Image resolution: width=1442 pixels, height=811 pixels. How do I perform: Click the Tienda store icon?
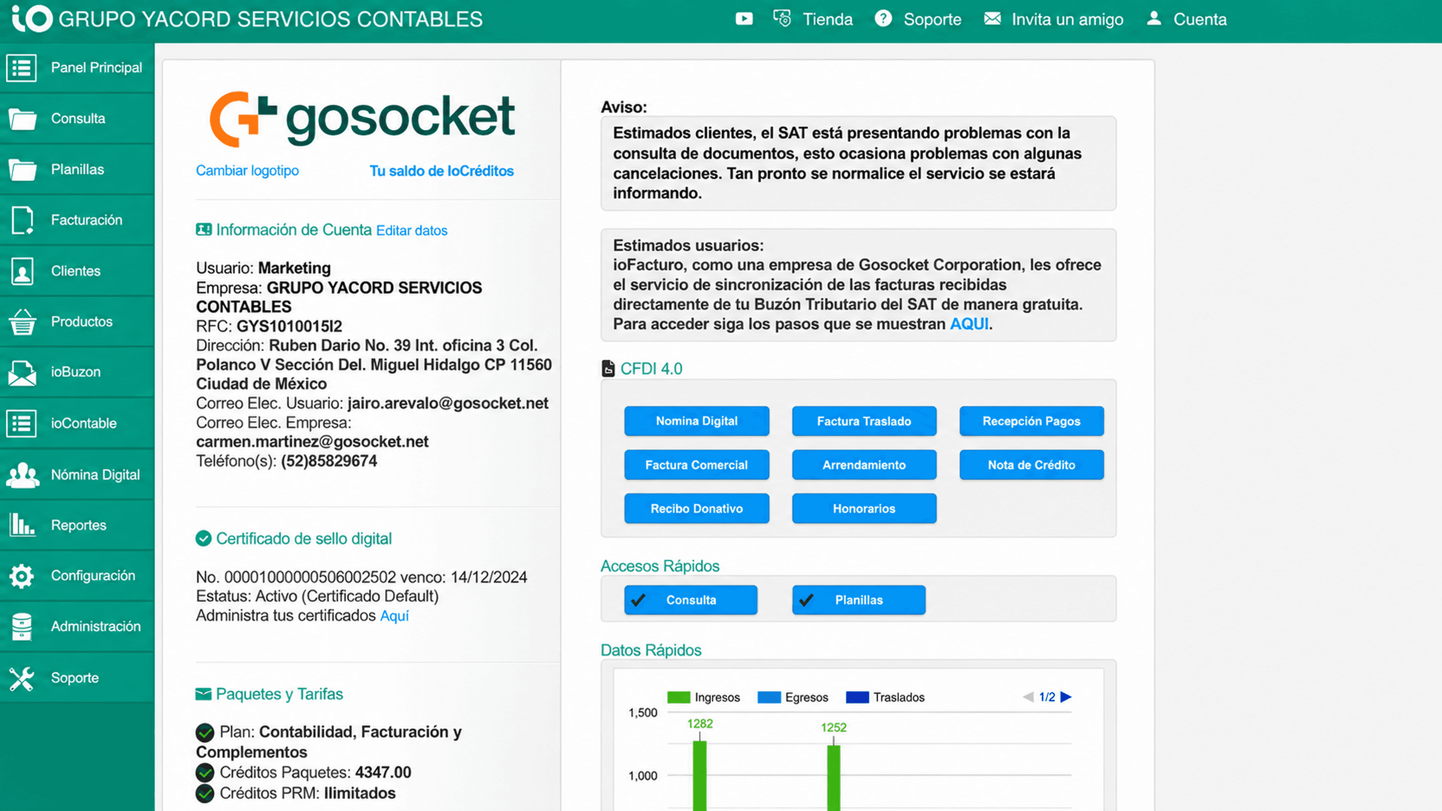click(x=782, y=18)
